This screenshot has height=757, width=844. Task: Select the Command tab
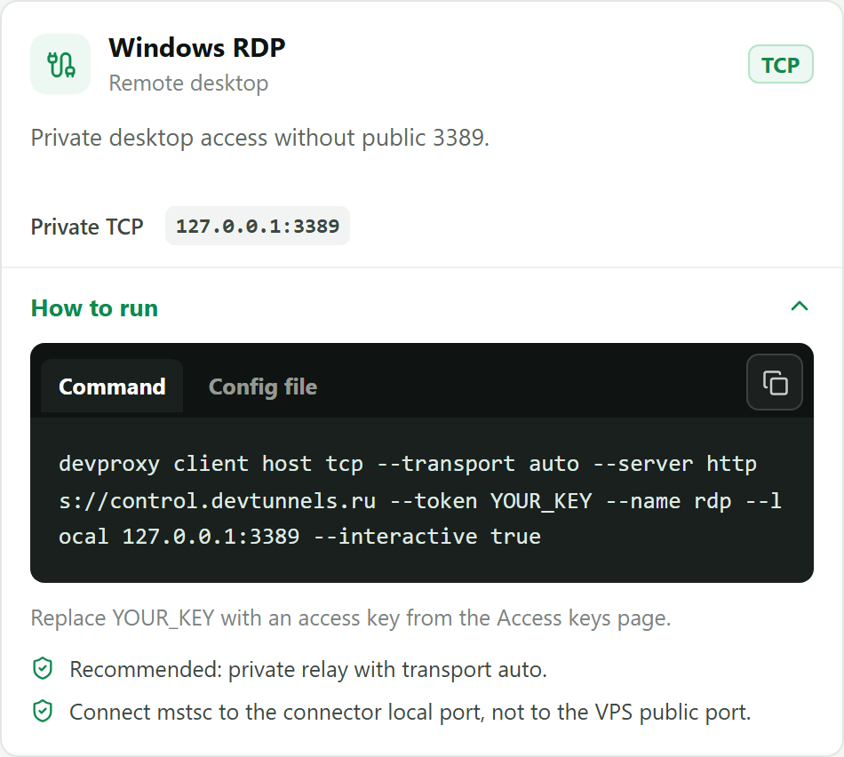point(112,386)
